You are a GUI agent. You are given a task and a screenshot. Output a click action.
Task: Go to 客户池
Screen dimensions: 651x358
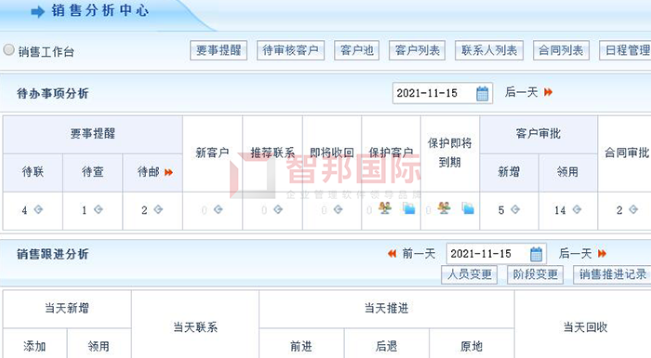point(356,50)
